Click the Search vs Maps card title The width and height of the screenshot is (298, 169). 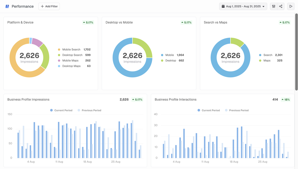pos(216,22)
